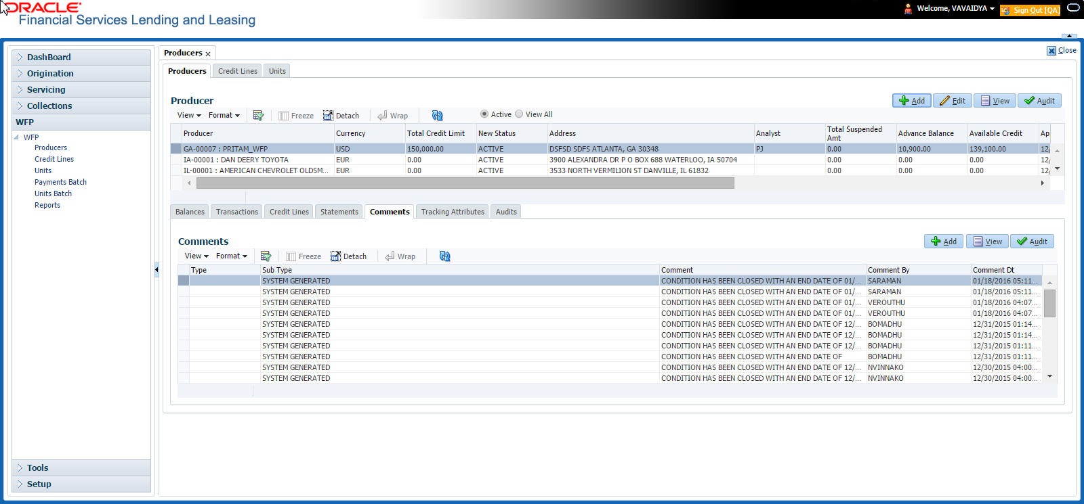Click the oval icon next to Sign Out
This screenshot has width=1084, height=504.
(1073, 9)
